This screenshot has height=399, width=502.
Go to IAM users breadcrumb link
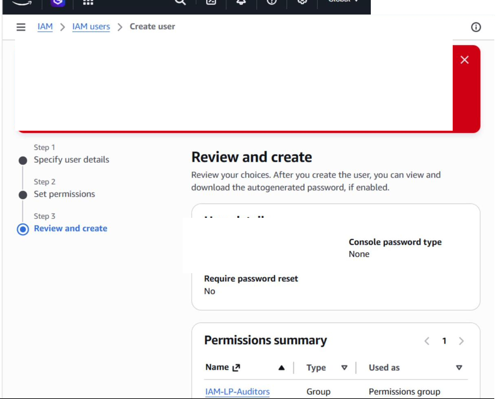tap(91, 26)
